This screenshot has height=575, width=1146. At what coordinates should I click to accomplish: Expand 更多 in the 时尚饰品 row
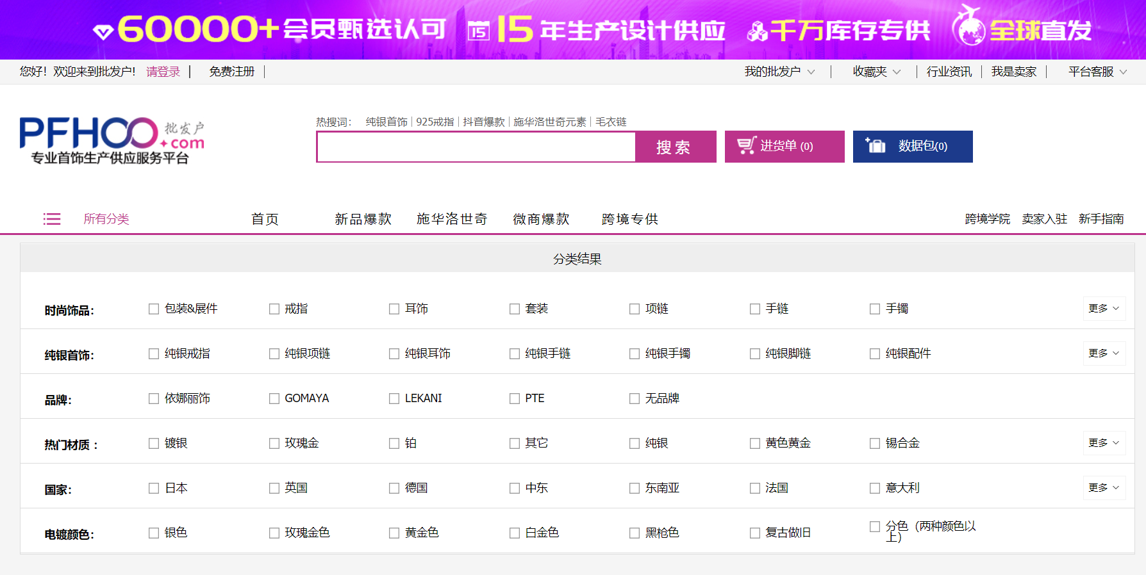(x=1103, y=309)
